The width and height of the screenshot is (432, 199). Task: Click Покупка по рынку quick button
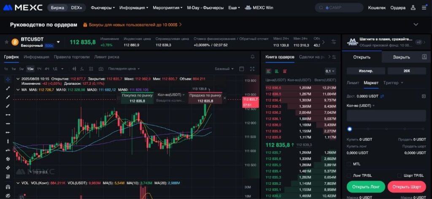[x=137, y=98]
